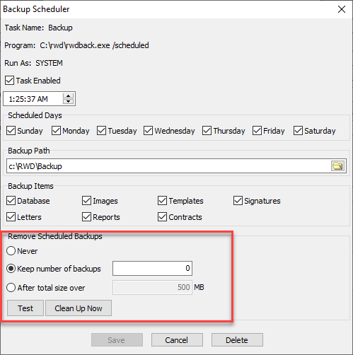Uncheck the Contracts backup item

[x=162, y=217]
